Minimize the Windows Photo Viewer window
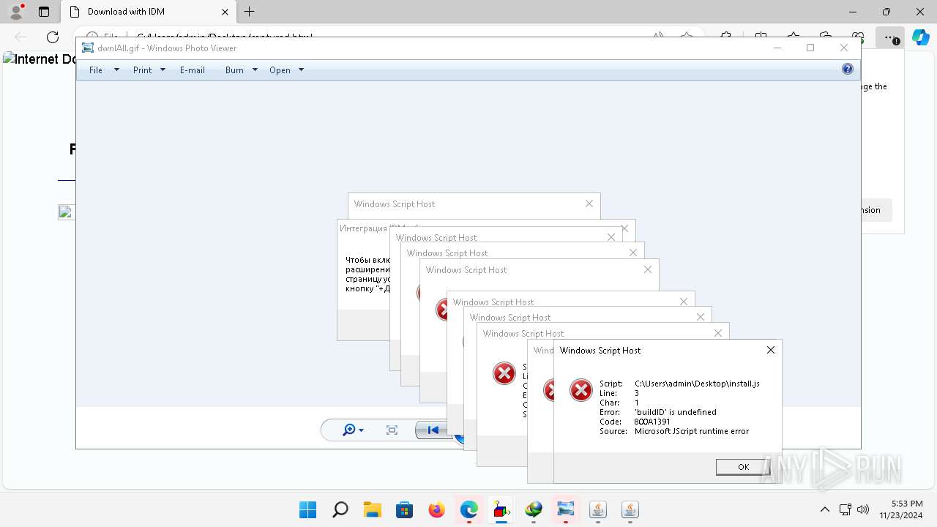 (777, 48)
